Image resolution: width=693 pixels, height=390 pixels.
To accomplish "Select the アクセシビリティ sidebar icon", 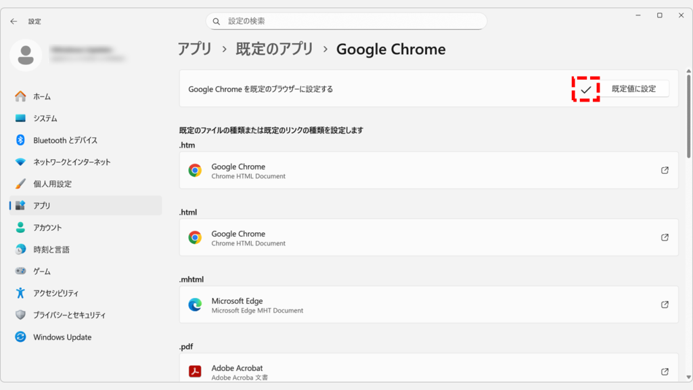I will [x=20, y=292].
